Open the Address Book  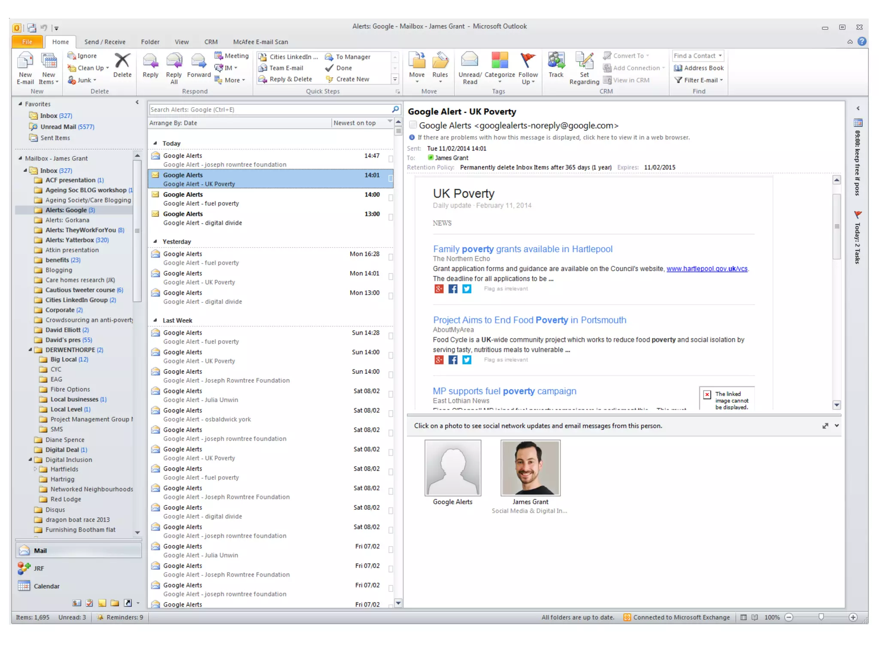pyautogui.click(x=699, y=68)
